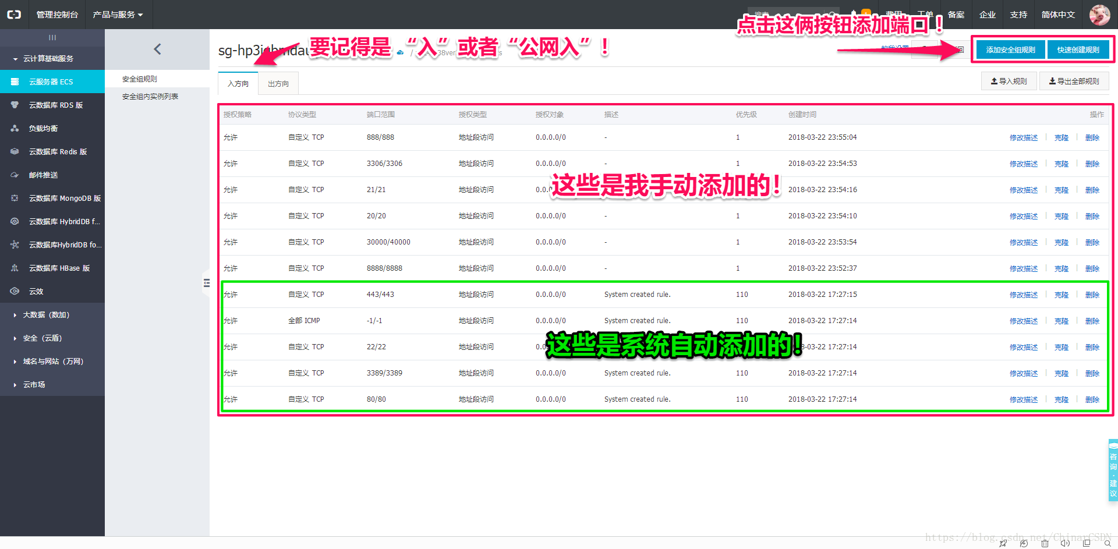Click the 22/22 port range cell

click(x=376, y=347)
